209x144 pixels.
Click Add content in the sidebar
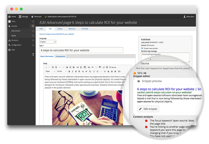(x=16, y=31)
